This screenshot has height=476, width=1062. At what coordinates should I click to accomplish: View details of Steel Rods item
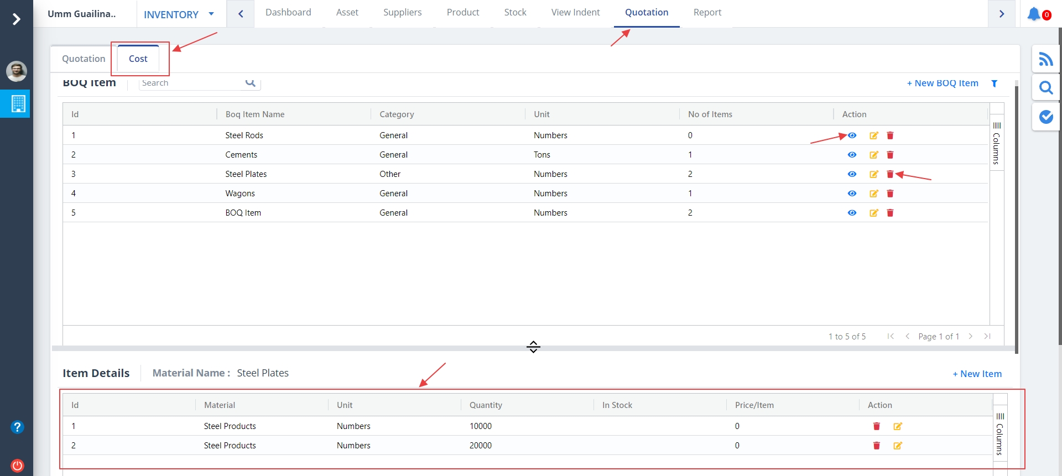pyautogui.click(x=852, y=135)
